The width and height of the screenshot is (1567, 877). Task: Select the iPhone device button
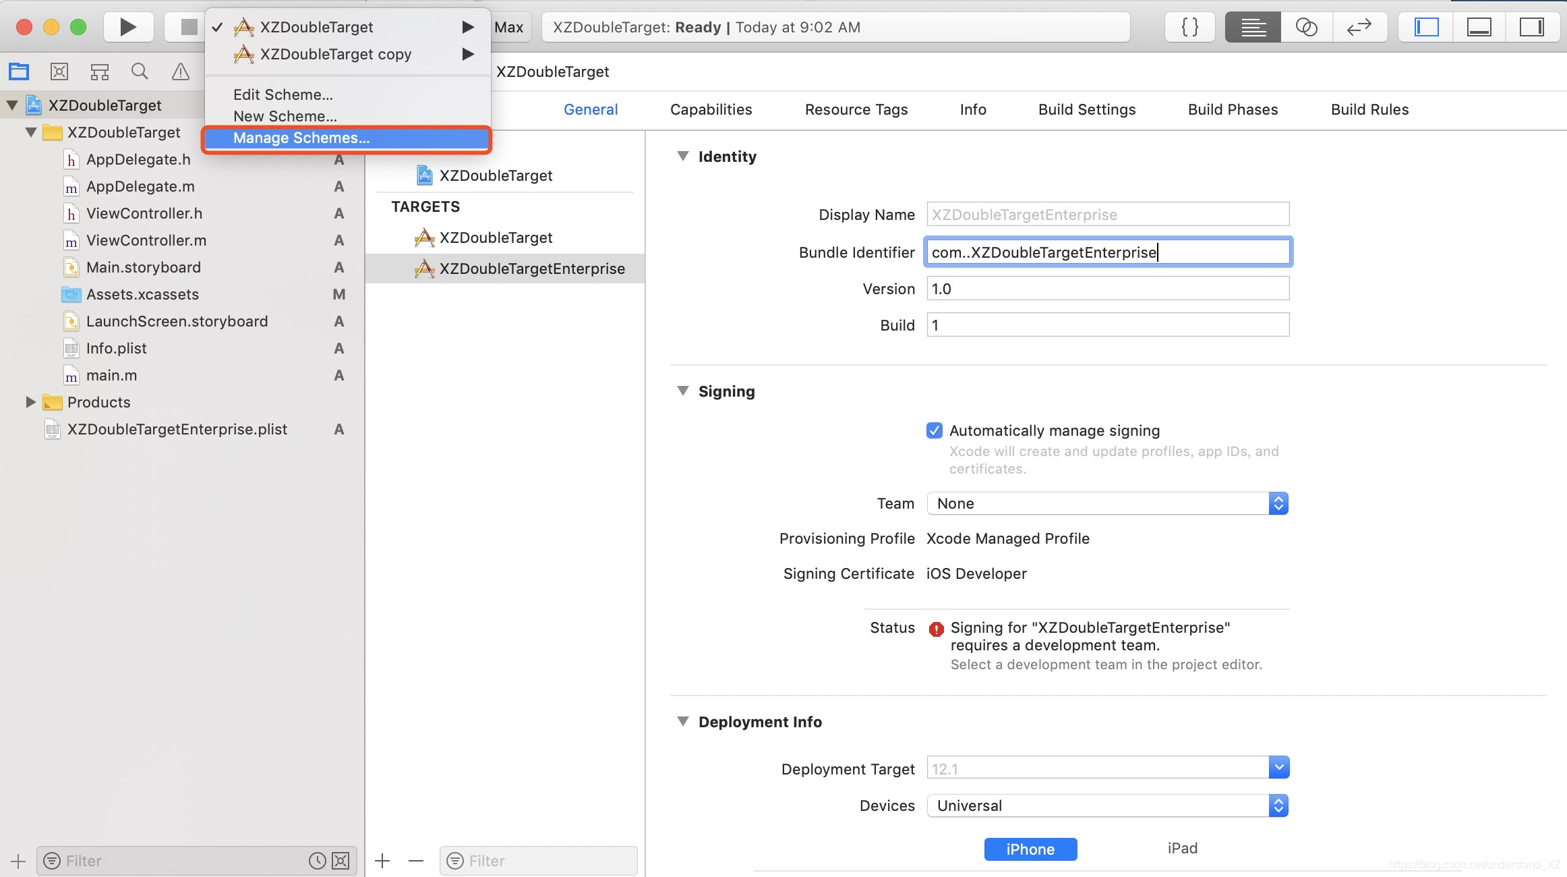coord(1030,849)
